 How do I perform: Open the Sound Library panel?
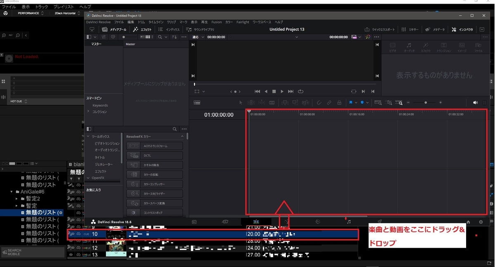[200, 30]
